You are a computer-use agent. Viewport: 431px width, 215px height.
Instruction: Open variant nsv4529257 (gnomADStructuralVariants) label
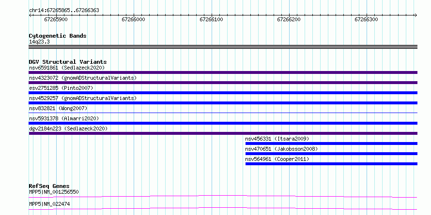83,98
